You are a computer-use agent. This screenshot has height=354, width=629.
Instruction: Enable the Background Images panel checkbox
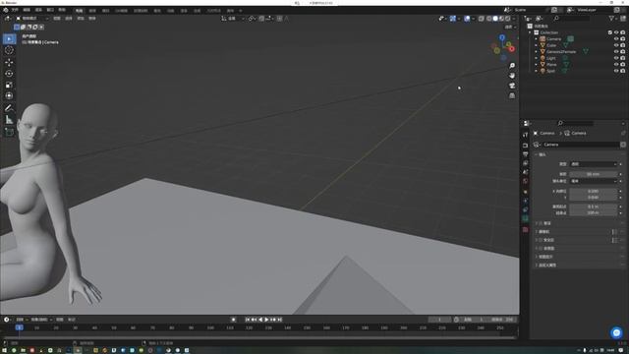pyautogui.click(x=541, y=249)
